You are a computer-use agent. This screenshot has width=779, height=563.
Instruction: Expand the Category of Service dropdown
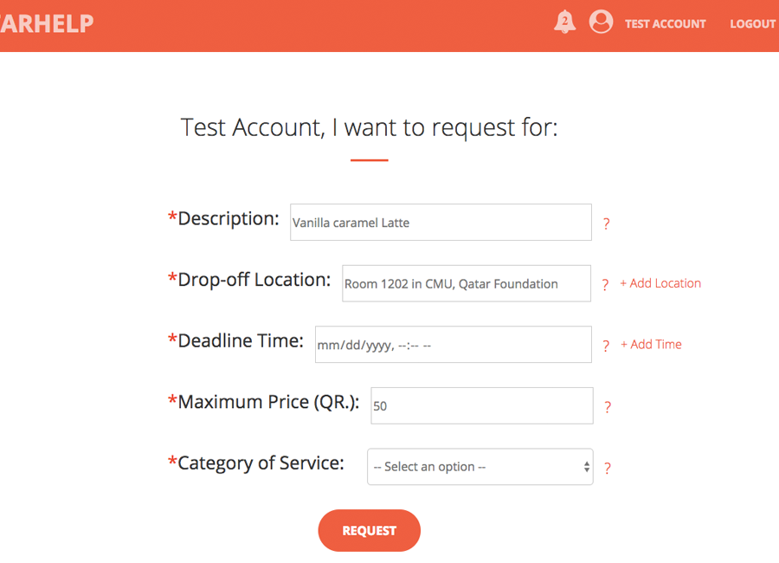(480, 467)
